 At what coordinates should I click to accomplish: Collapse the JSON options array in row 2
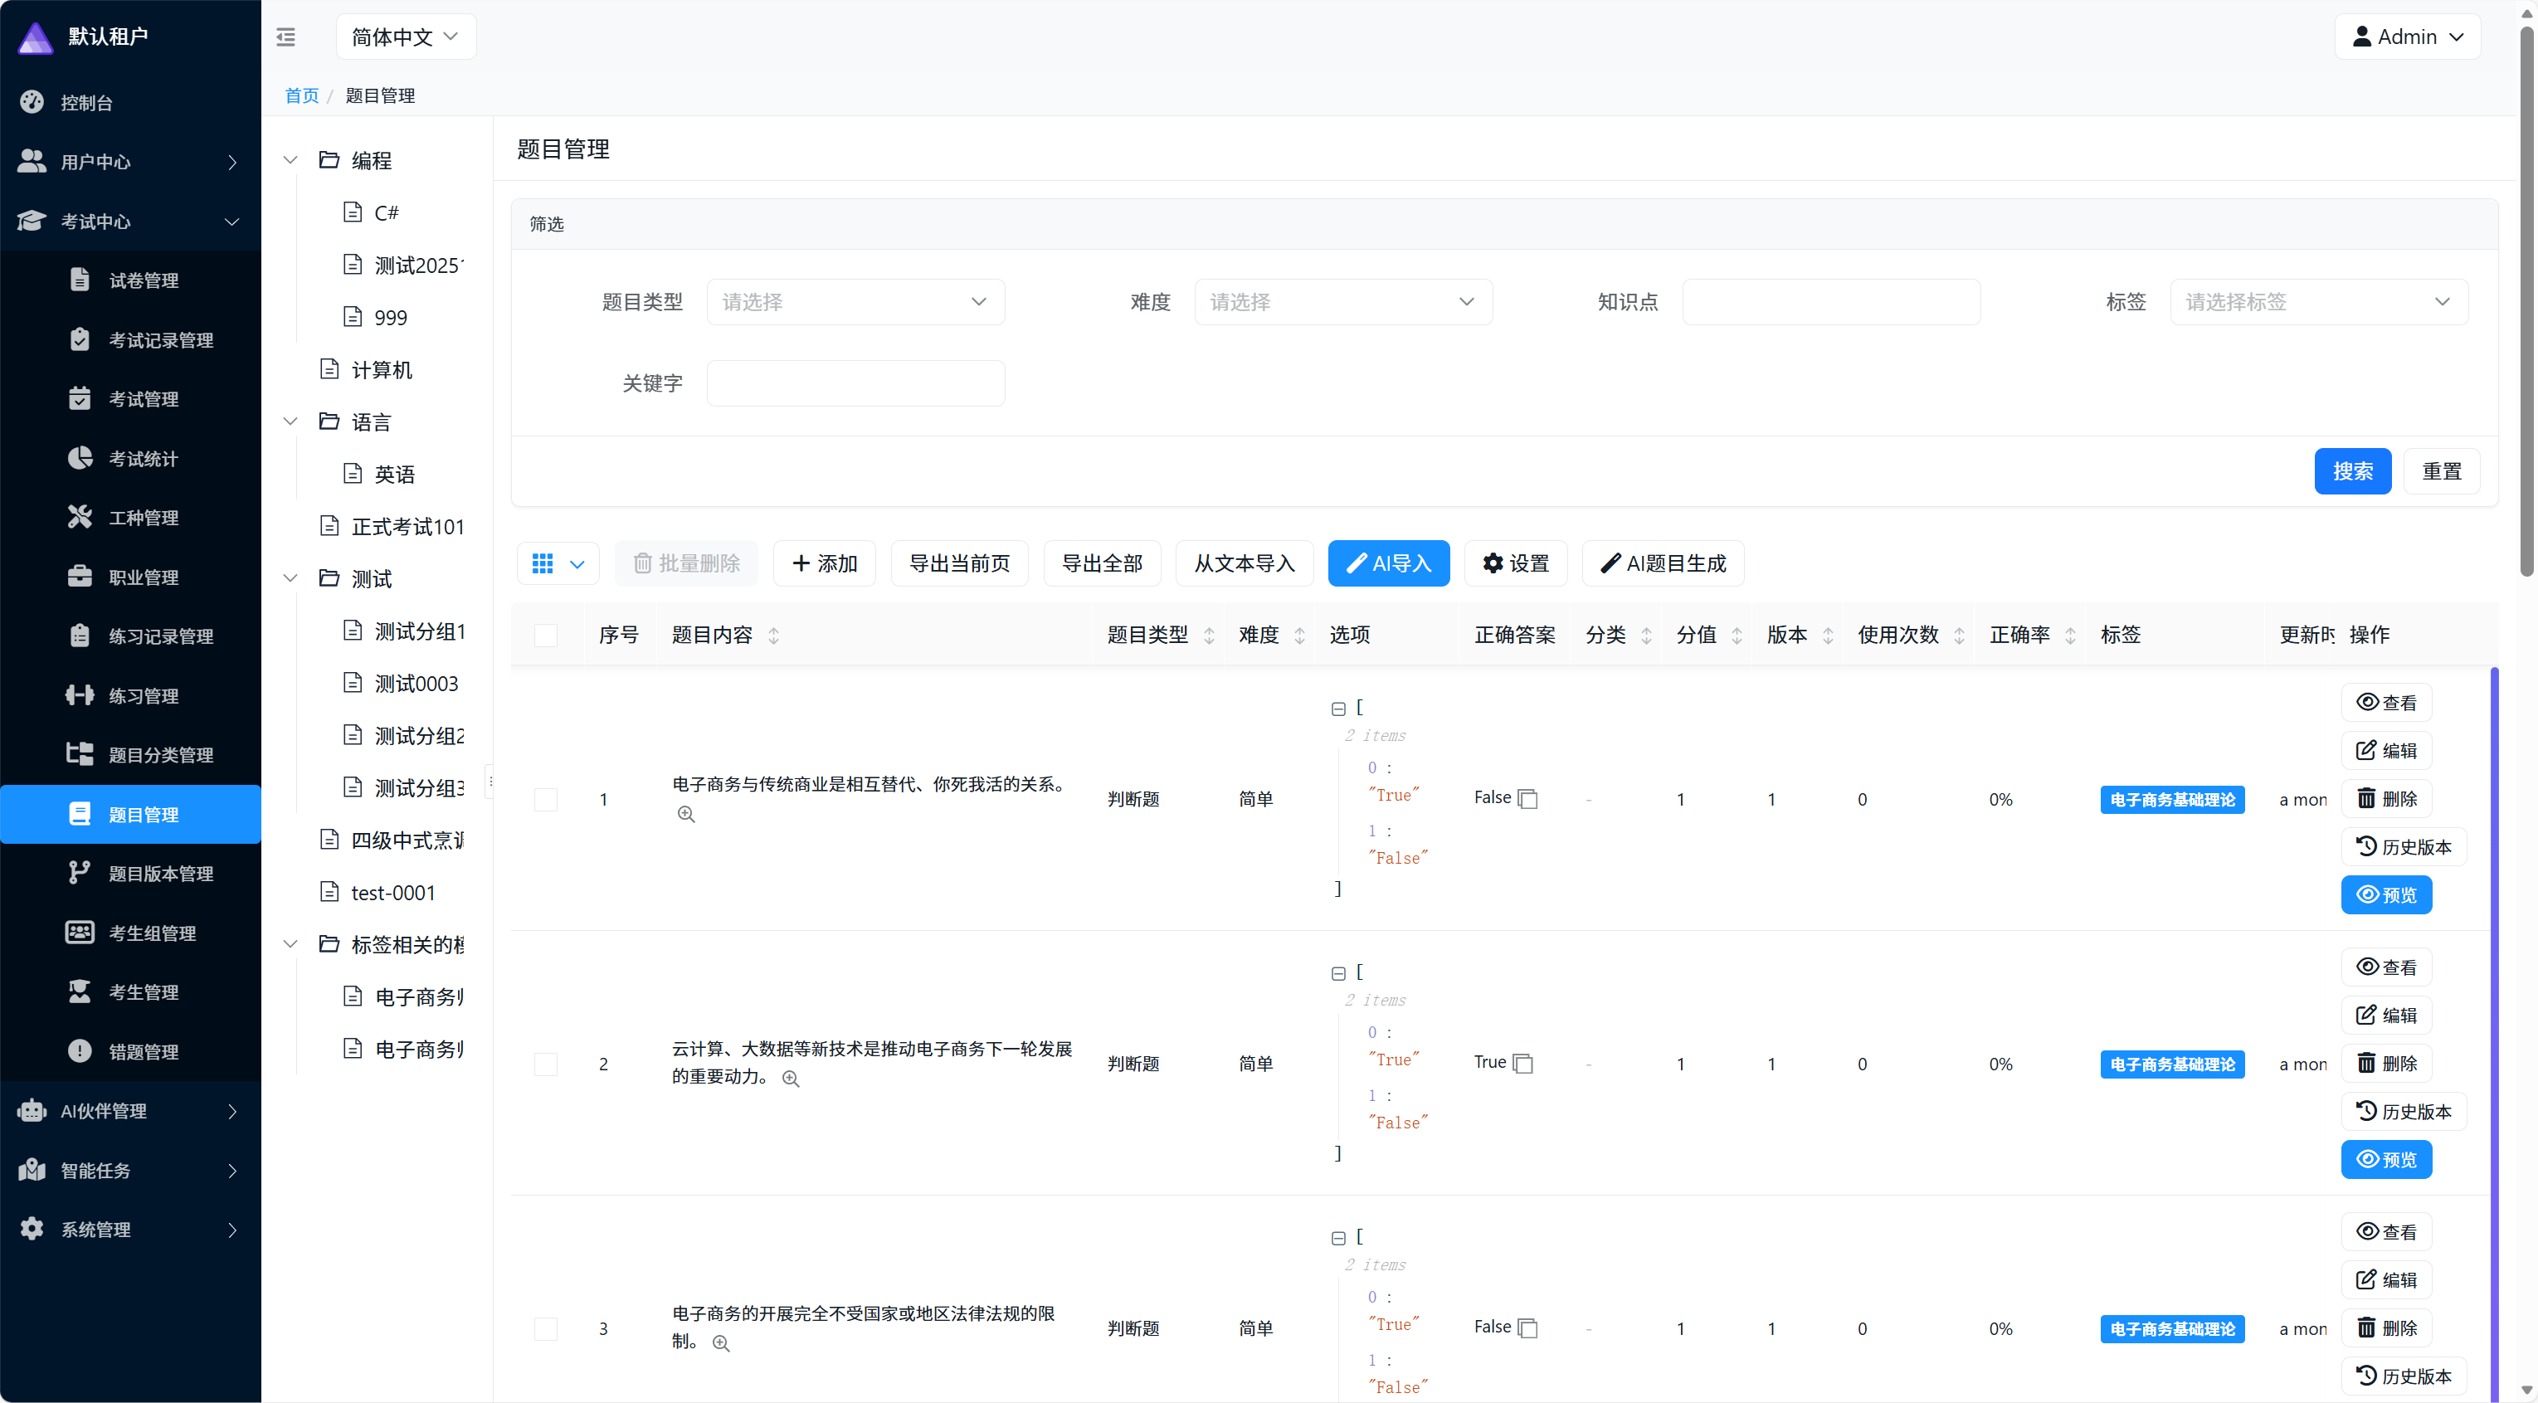coord(1338,973)
